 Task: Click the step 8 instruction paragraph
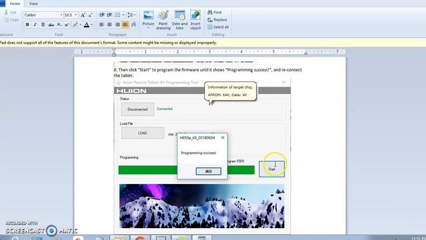(208, 73)
